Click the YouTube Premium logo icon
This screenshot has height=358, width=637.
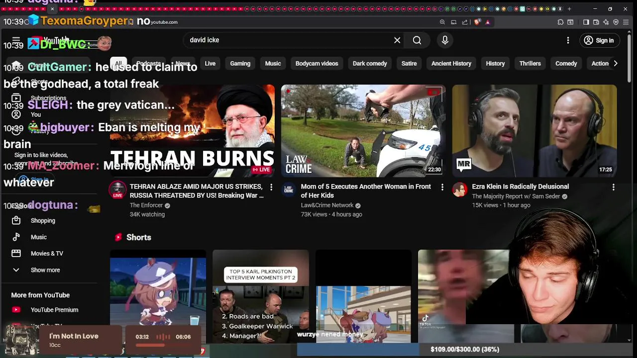click(x=16, y=310)
